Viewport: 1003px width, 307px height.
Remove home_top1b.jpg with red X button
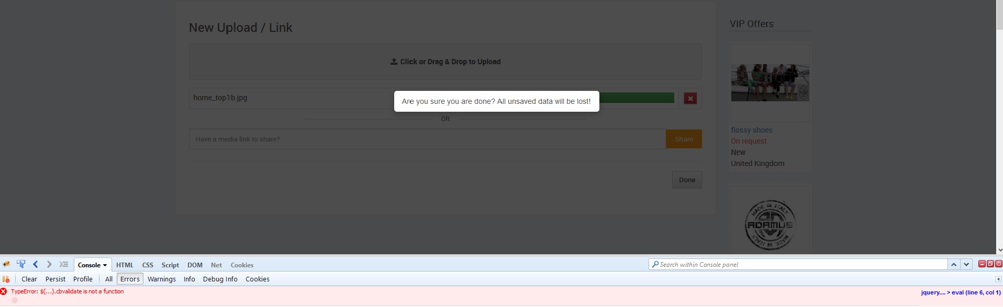pos(690,98)
